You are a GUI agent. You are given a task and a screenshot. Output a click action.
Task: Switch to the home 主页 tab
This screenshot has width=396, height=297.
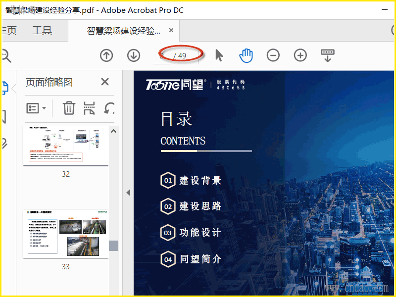9,31
